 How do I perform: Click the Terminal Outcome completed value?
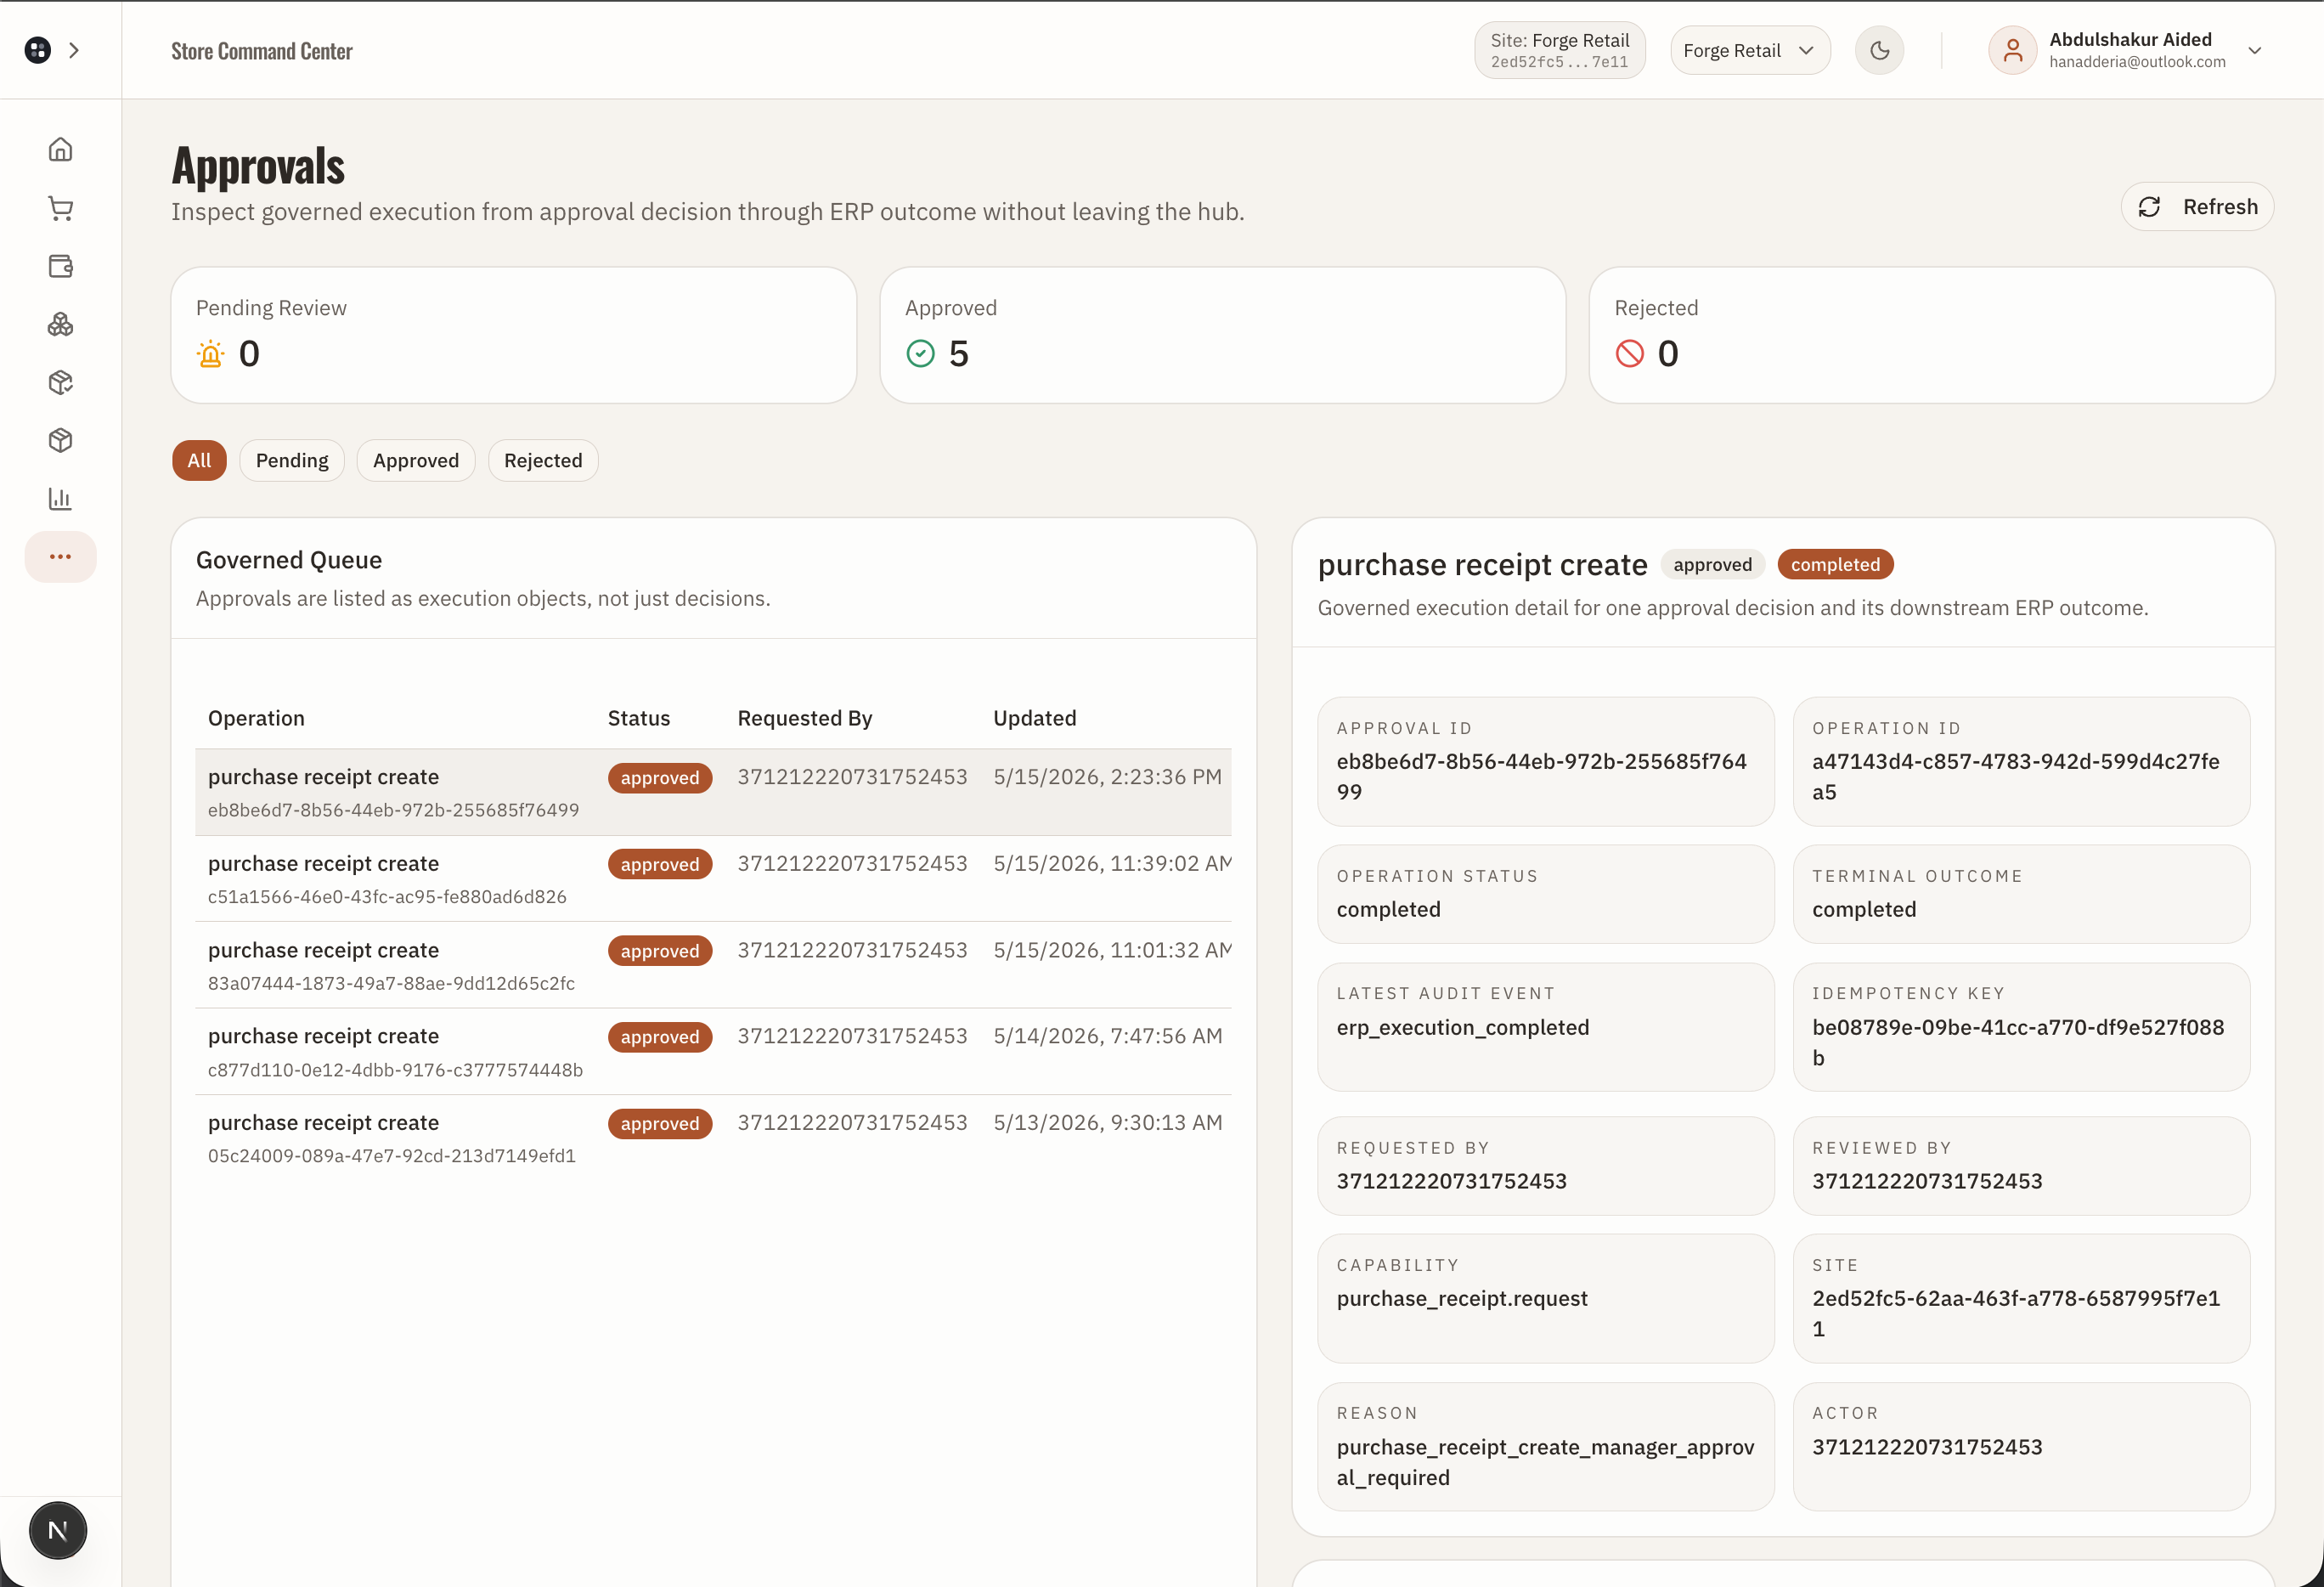point(1864,909)
